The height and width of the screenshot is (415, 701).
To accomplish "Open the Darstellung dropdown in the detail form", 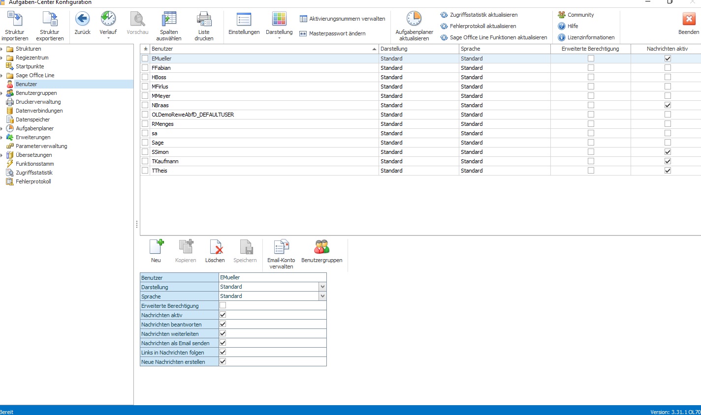I will [x=322, y=287].
